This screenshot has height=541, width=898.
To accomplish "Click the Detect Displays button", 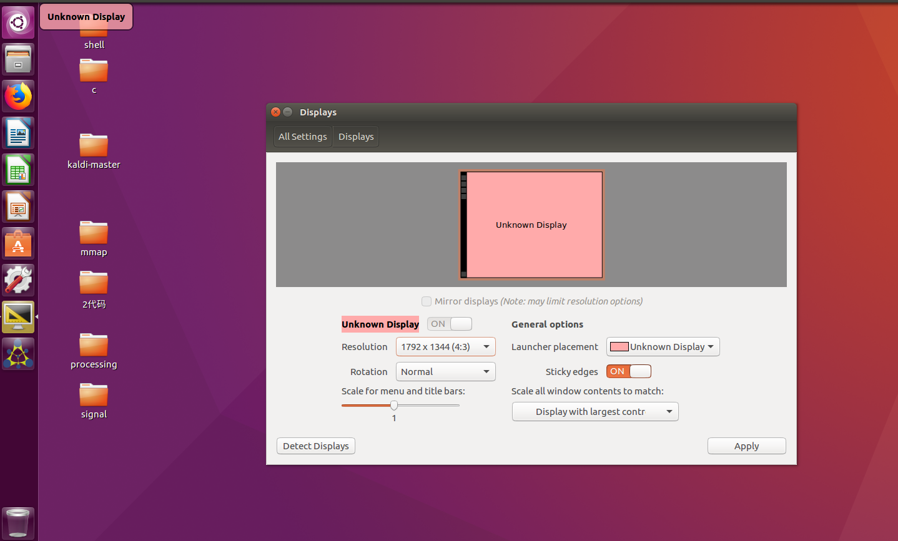I will click(315, 446).
